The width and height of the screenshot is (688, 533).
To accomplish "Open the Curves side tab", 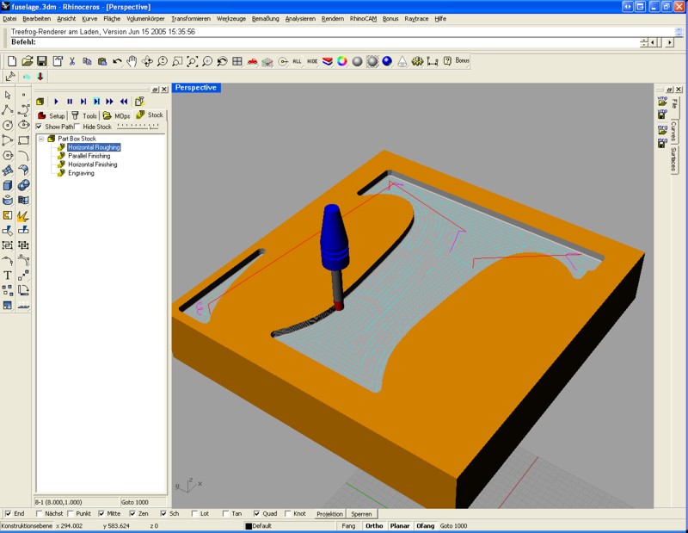I will 673,131.
